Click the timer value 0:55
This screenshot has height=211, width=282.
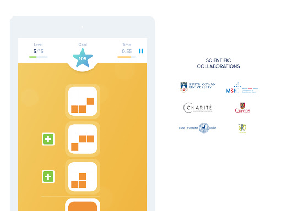click(127, 51)
